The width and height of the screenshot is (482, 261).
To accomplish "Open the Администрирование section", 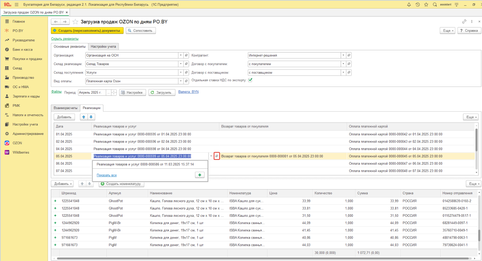I will 28,134.
